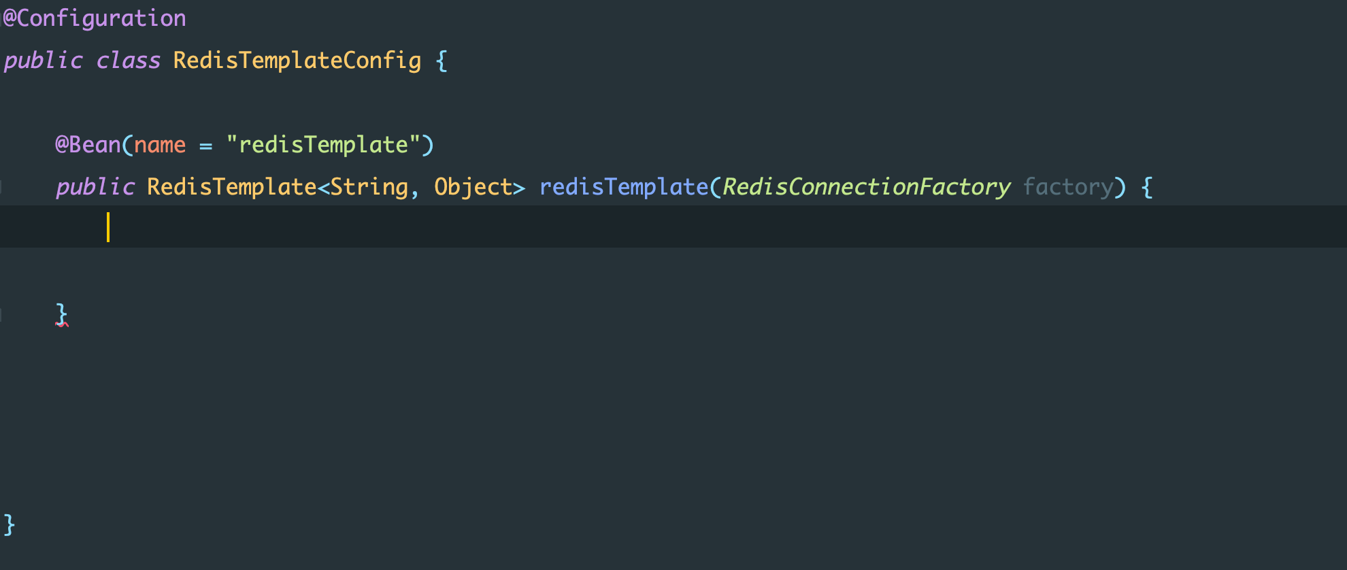
Task: Click the public keyword of the method
Action: (x=95, y=187)
